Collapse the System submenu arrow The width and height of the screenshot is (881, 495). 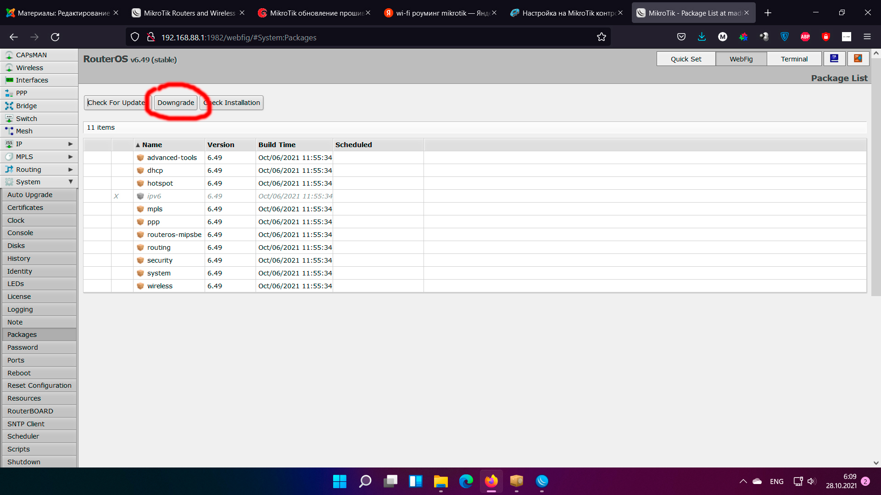70,182
